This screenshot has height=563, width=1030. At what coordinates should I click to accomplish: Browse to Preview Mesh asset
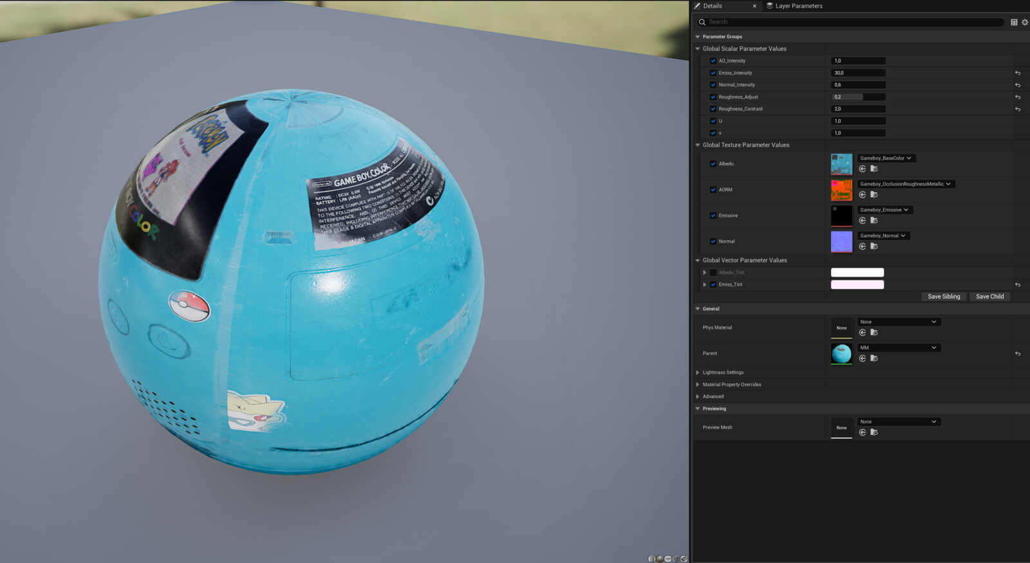click(874, 432)
